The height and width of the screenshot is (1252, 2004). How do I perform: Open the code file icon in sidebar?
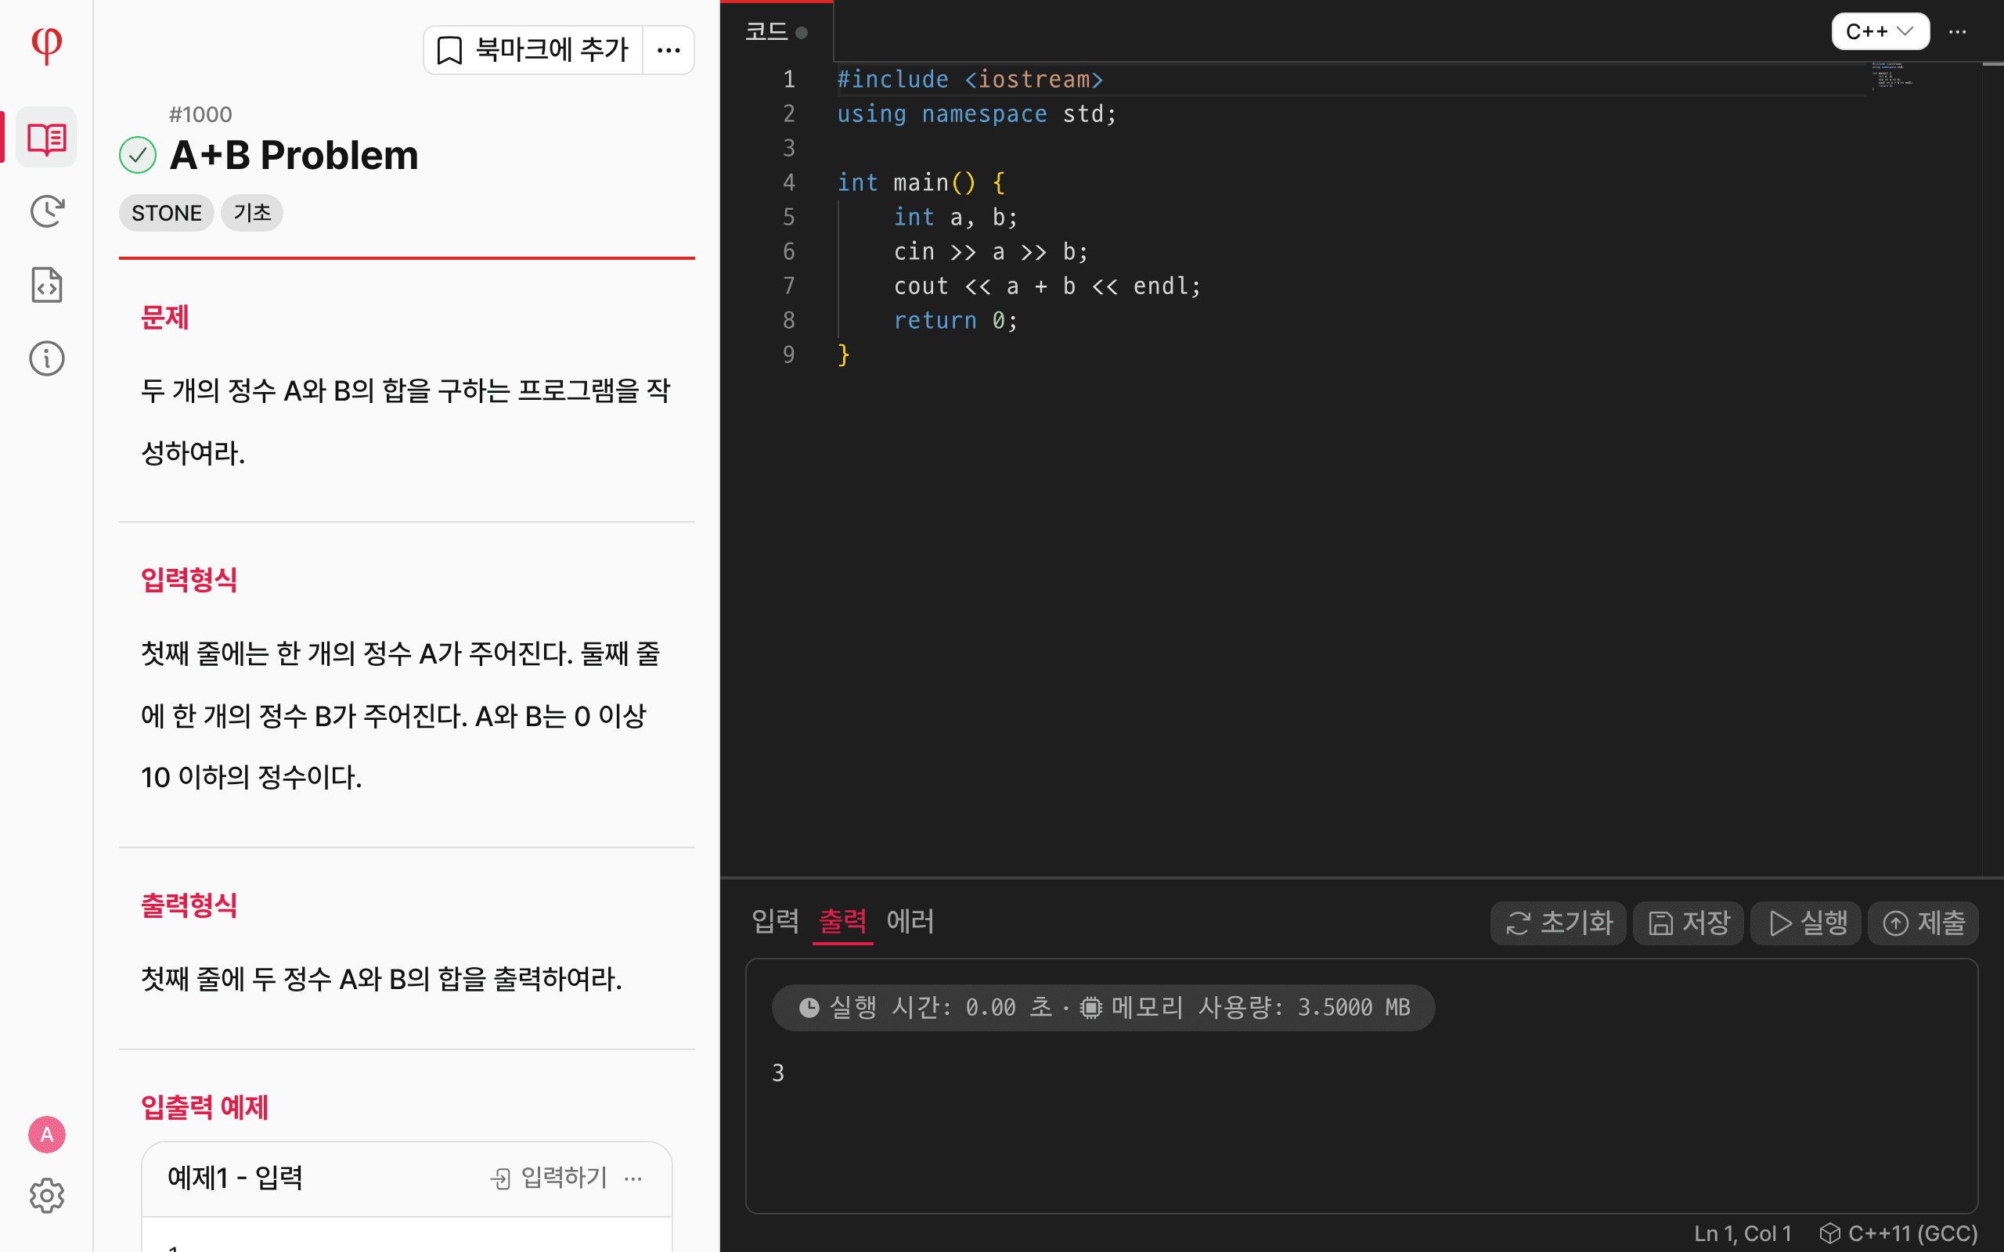46,285
